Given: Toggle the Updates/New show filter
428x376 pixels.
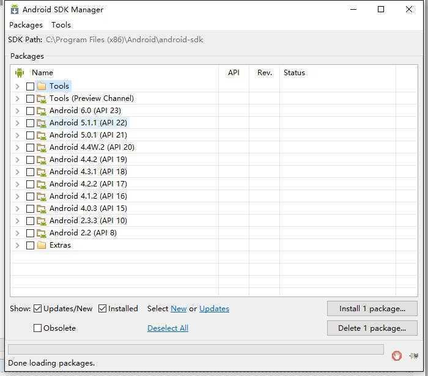Looking at the screenshot, I should click(37, 309).
